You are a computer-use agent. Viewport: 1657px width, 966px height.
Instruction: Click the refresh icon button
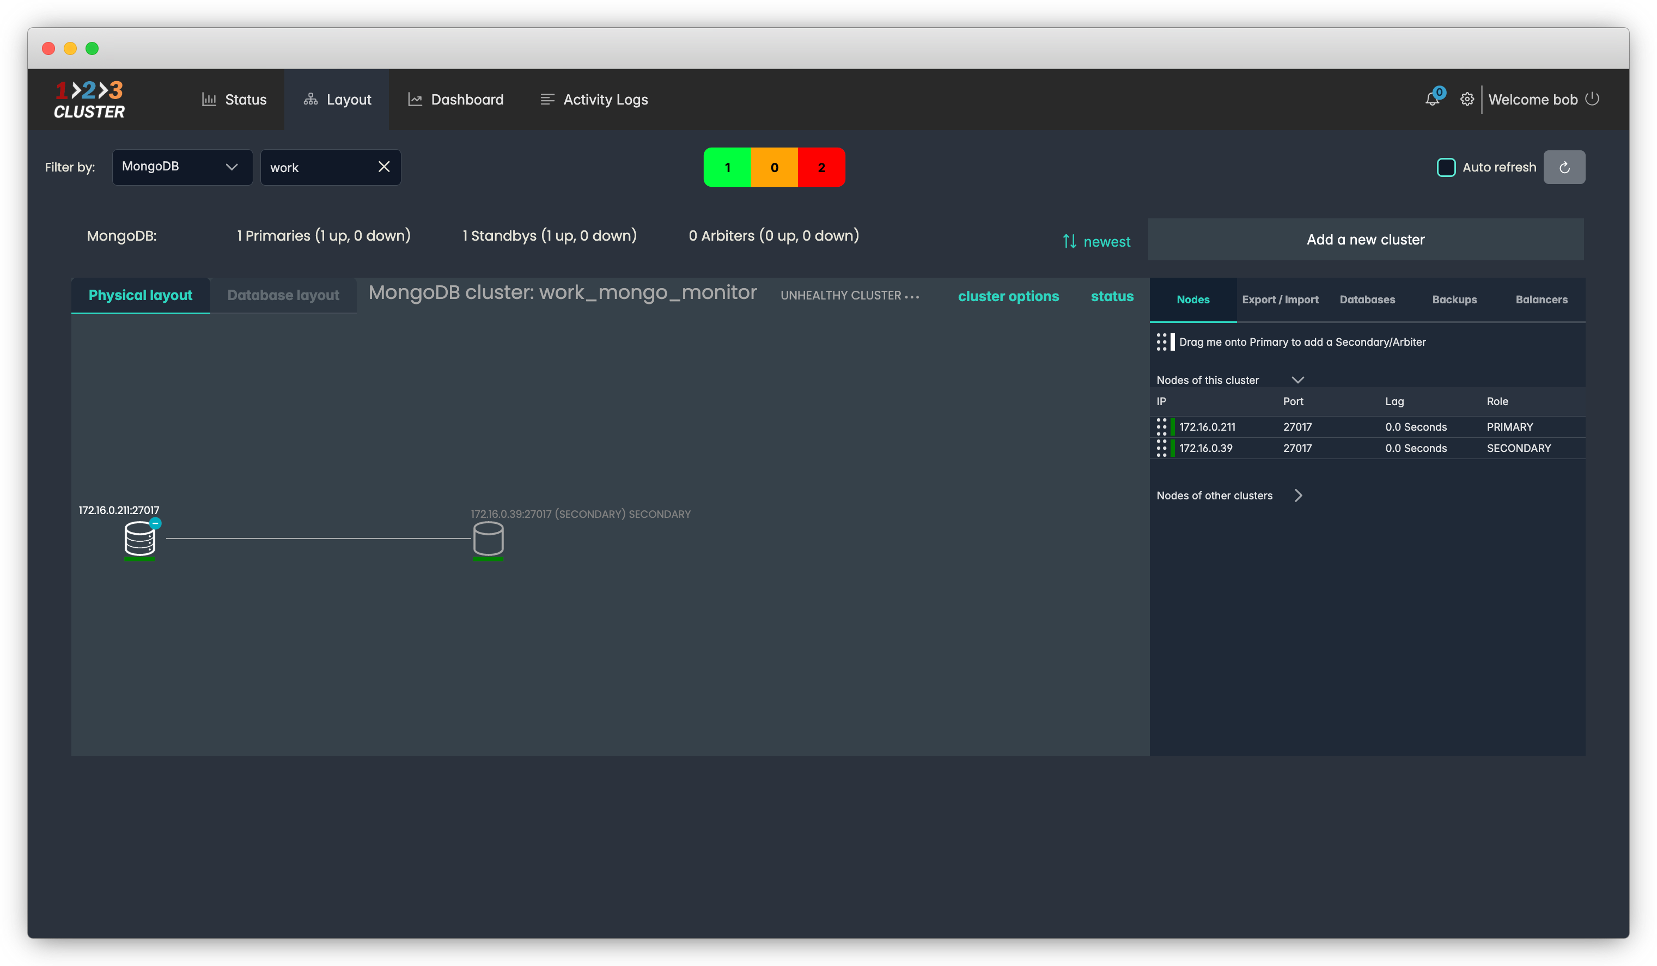coord(1564,168)
